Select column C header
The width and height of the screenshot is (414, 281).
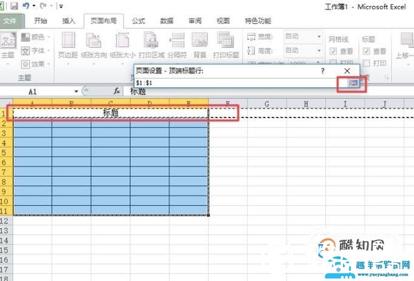pos(110,103)
